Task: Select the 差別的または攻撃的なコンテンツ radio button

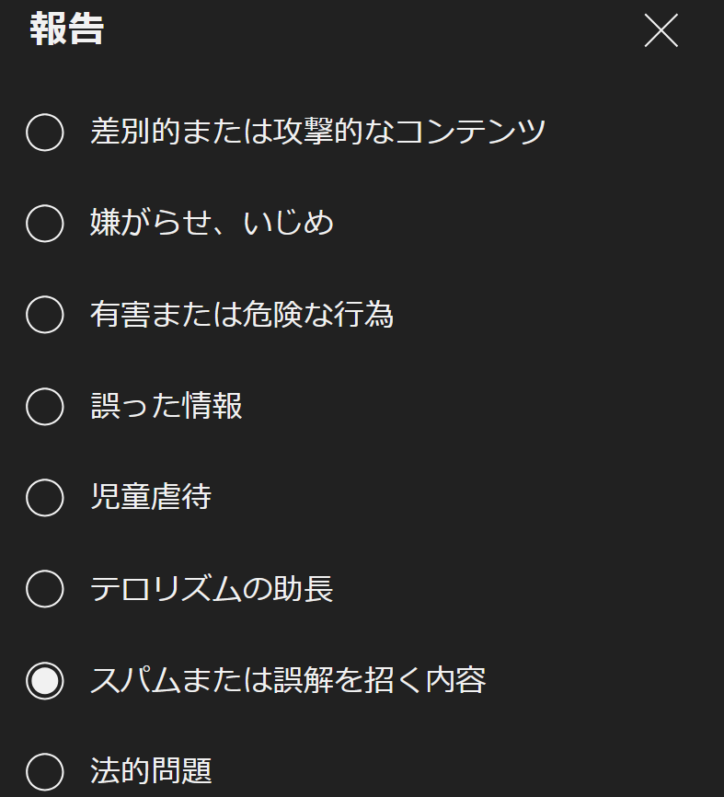Action: 45,132
